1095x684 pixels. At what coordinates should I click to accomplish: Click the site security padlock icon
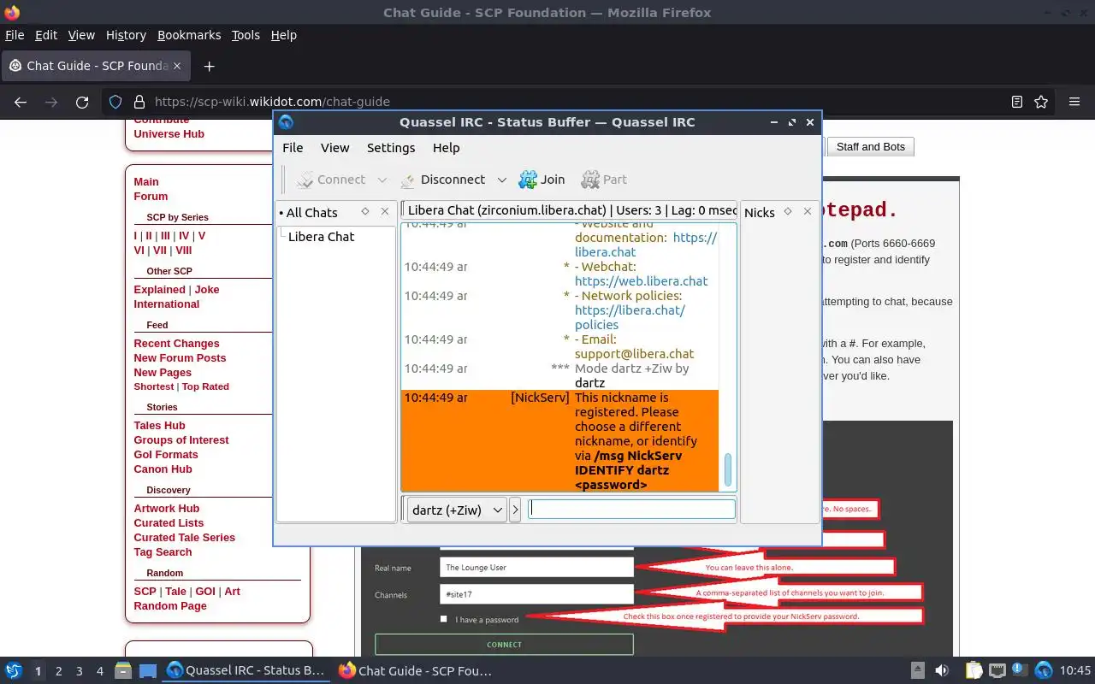coord(139,102)
